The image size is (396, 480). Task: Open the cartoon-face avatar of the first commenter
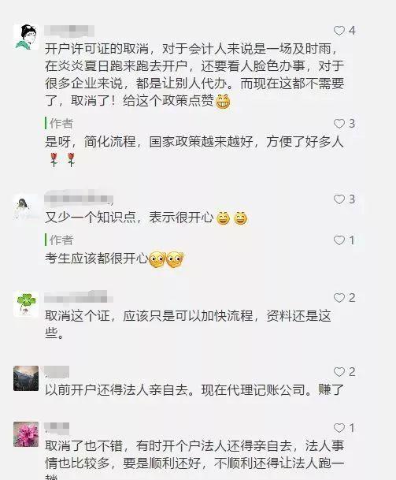pos(26,37)
